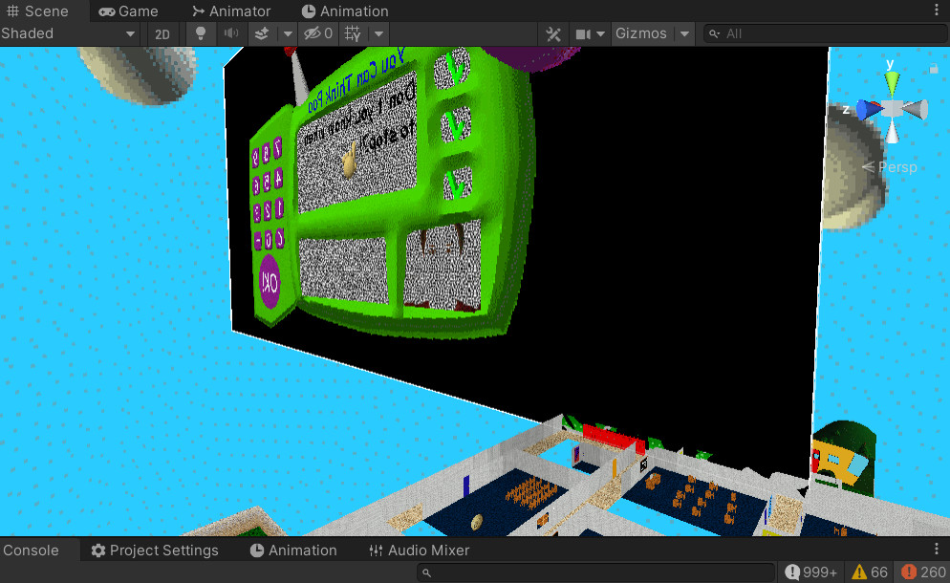Open the component editor tools icon
The width and height of the screenshot is (950, 583).
tap(553, 34)
